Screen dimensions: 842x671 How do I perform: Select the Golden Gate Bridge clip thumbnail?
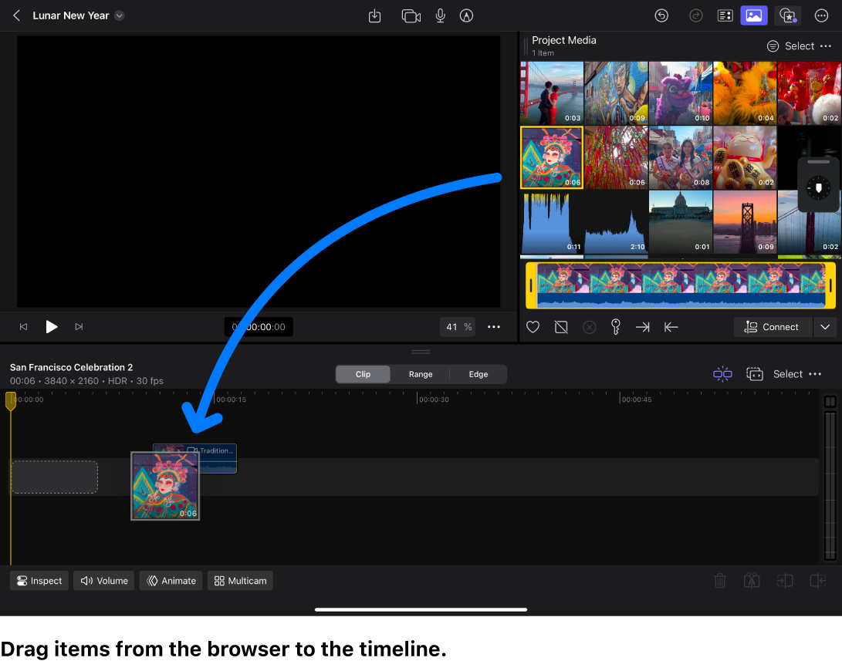(552, 93)
